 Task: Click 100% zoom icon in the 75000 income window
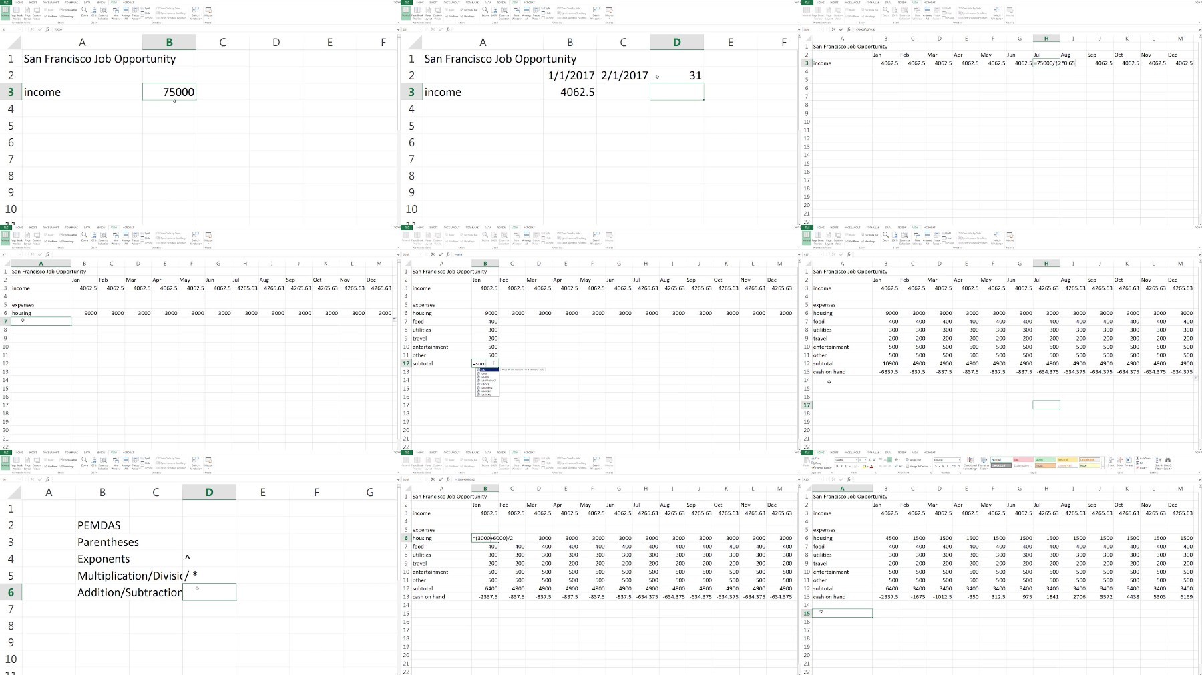tap(93, 11)
